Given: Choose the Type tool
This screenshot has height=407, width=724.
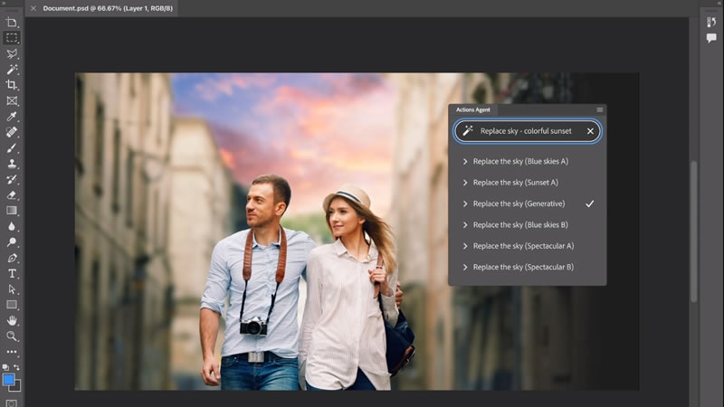Looking at the screenshot, I should coord(12,273).
